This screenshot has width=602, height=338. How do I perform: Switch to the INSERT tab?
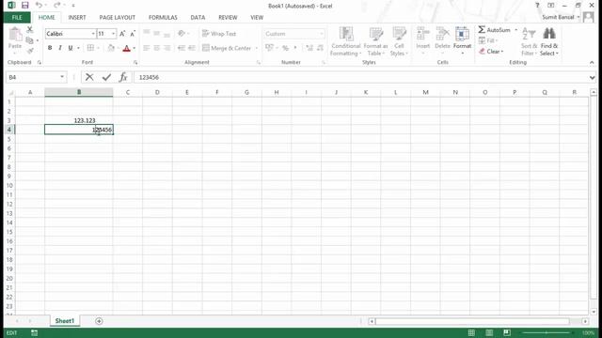pos(77,18)
